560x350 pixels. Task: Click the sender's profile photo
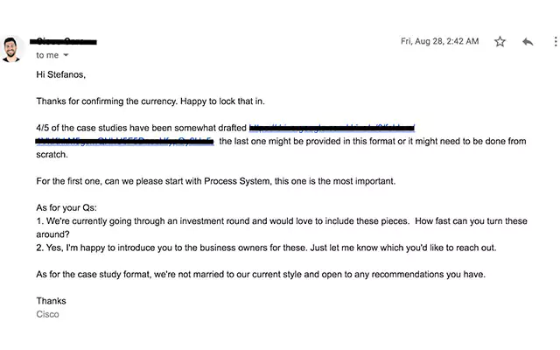click(12, 48)
